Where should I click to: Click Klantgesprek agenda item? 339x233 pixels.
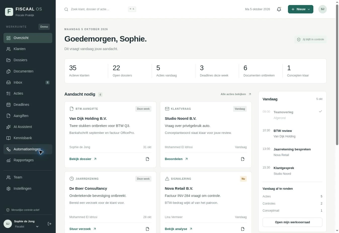click(x=292, y=171)
